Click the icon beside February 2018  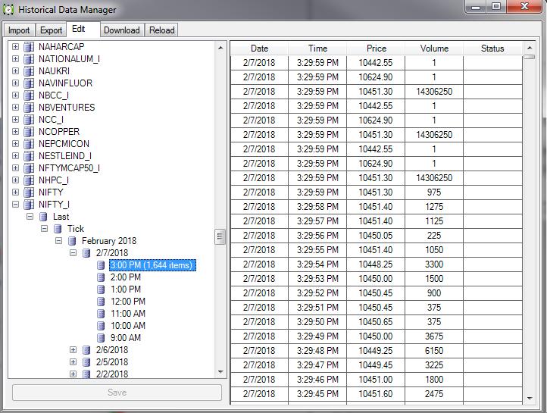click(x=73, y=241)
